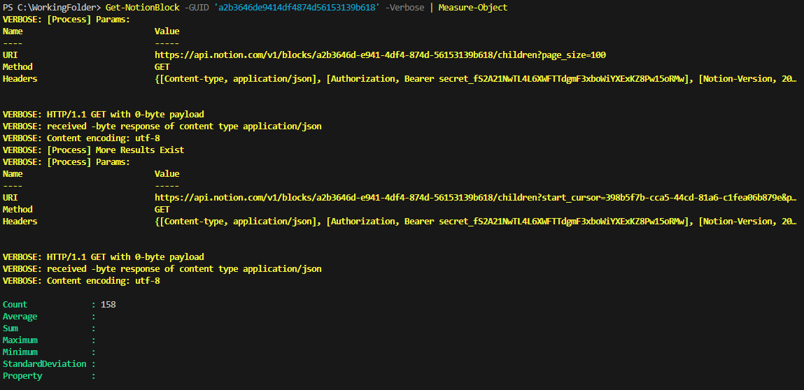Click the first URI ending in page_size=100
This screenshot has height=390, width=804.
click(x=381, y=55)
